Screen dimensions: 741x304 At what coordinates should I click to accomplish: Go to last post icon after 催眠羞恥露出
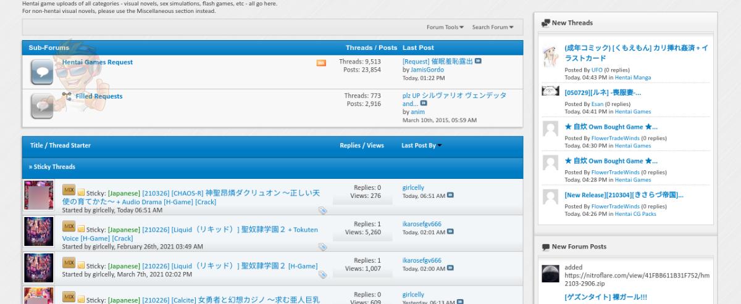point(478,62)
